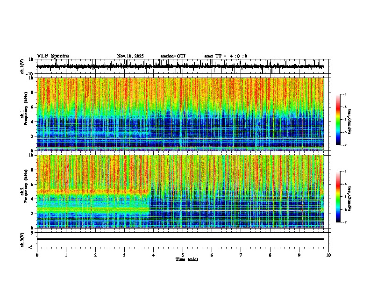Click the log(PSD) label beside ch.1 colorbar
370x286 pixels.
click(x=350, y=122)
